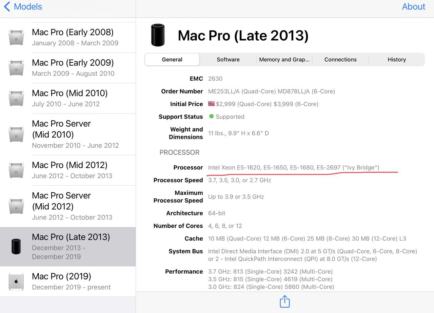Tap the System Bus label
434x313 pixels.
[186, 251]
